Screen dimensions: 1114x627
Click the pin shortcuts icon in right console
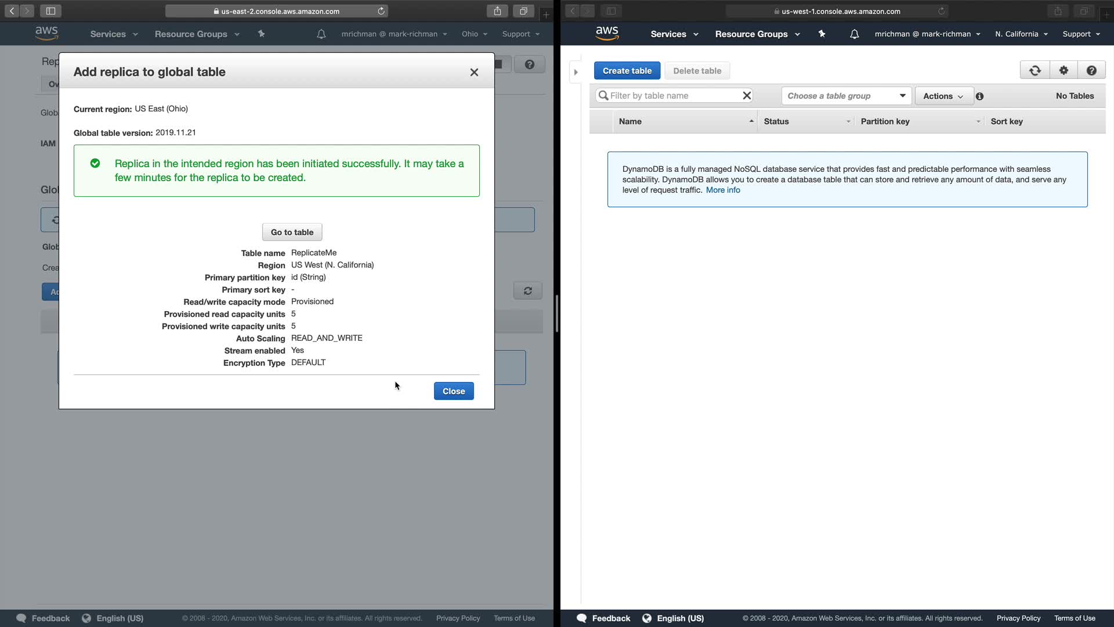pyautogui.click(x=822, y=34)
